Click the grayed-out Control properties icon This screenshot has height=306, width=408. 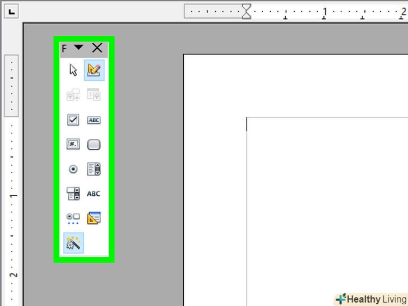(73, 95)
